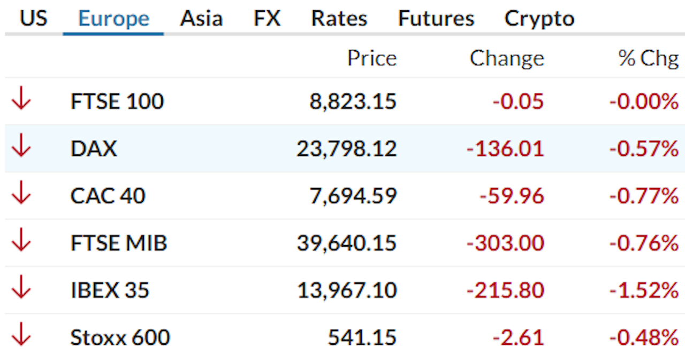Image resolution: width=685 pixels, height=354 pixels.
Task: Open the Futures tab
Action: (x=435, y=18)
